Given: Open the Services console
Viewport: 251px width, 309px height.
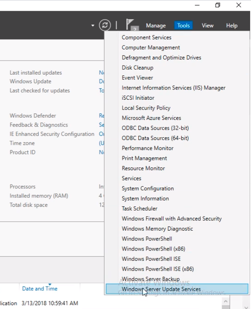Looking at the screenshot, I should (131, 178).
